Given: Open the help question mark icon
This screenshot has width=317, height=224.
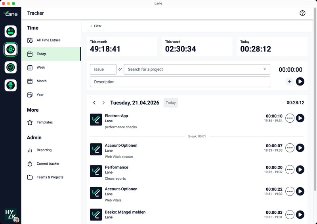Looking at the screenshot, I should [x=302, y=13].
